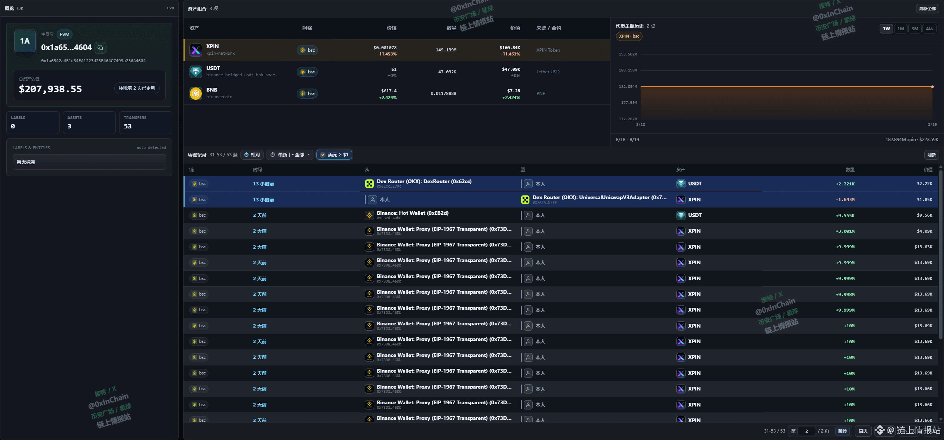Open the 最新 · 全部 sort dropdown

click(x=290, y=155)
